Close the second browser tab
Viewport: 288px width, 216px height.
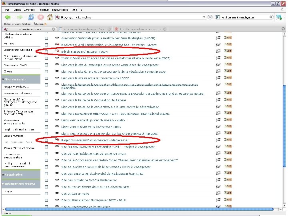109,29
